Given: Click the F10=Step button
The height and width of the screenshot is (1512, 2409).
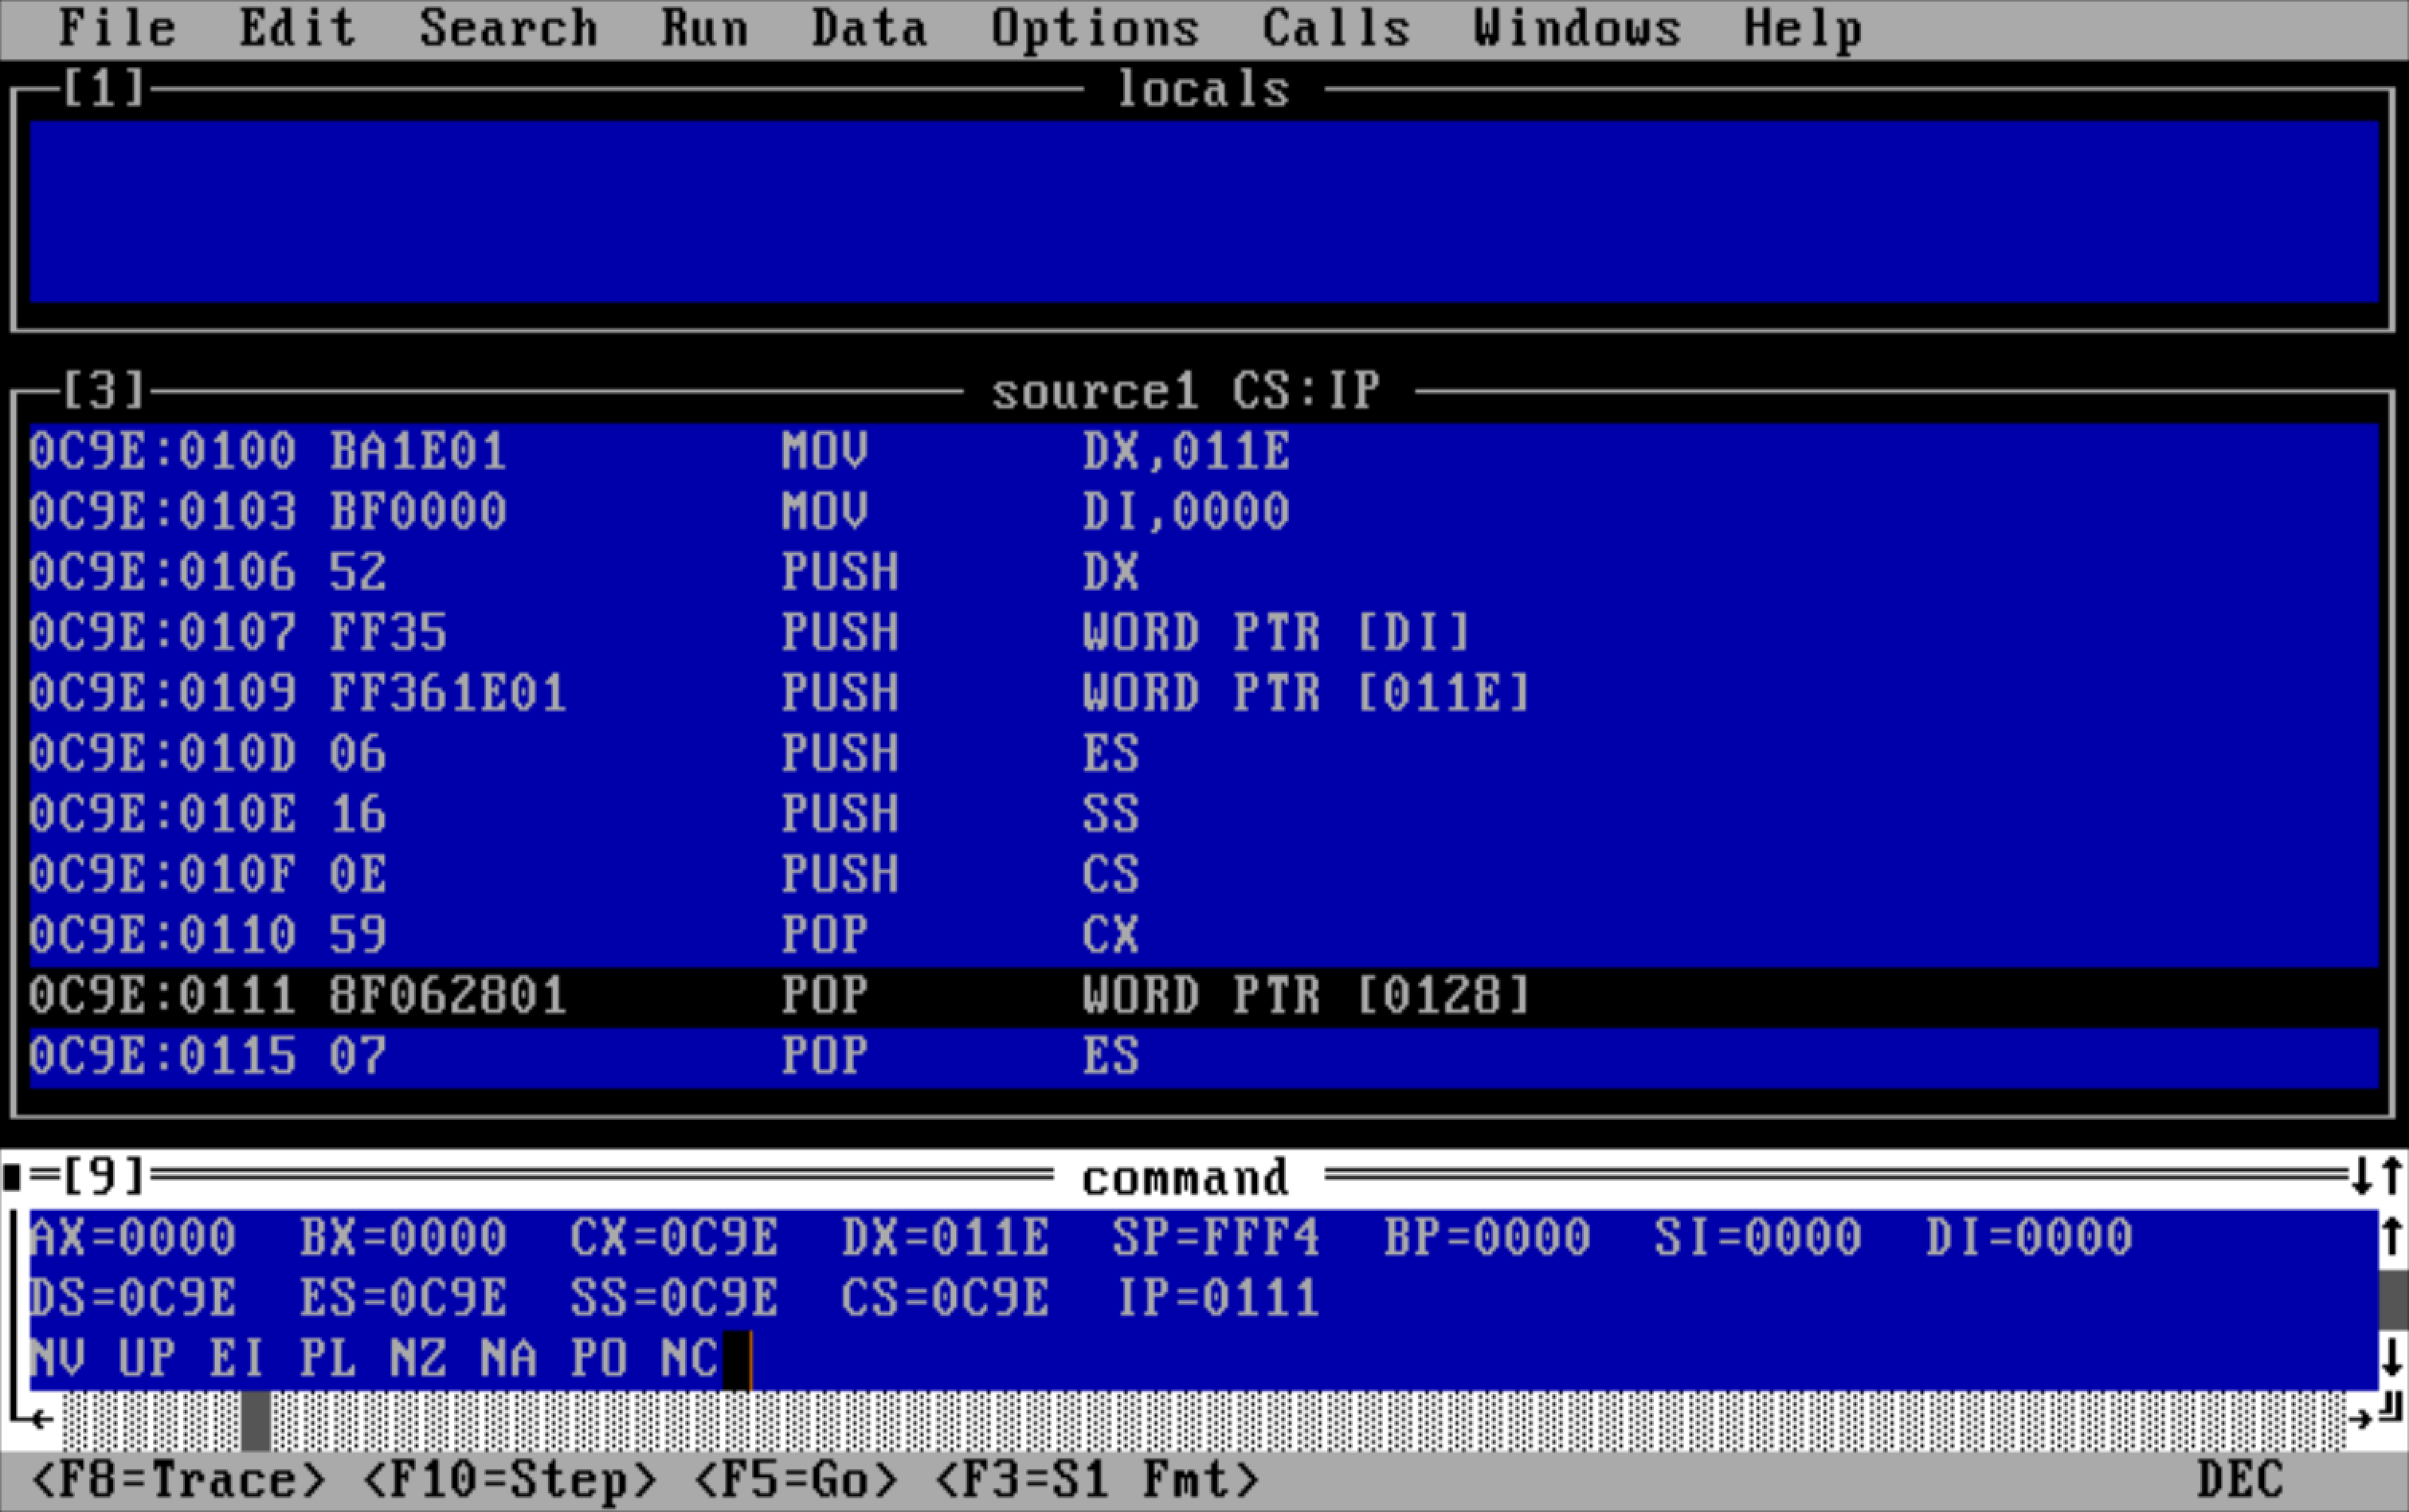Looking at the screenshot, I should 509,1480.
